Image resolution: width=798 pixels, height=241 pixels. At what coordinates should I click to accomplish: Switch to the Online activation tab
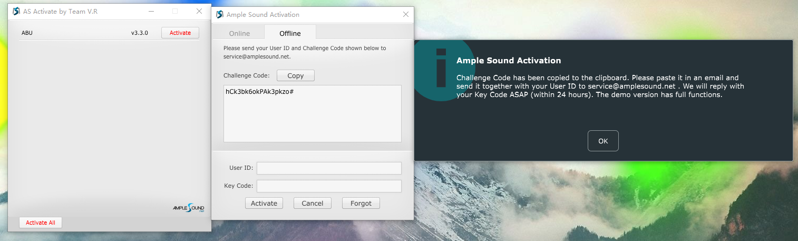coord(239,33)
